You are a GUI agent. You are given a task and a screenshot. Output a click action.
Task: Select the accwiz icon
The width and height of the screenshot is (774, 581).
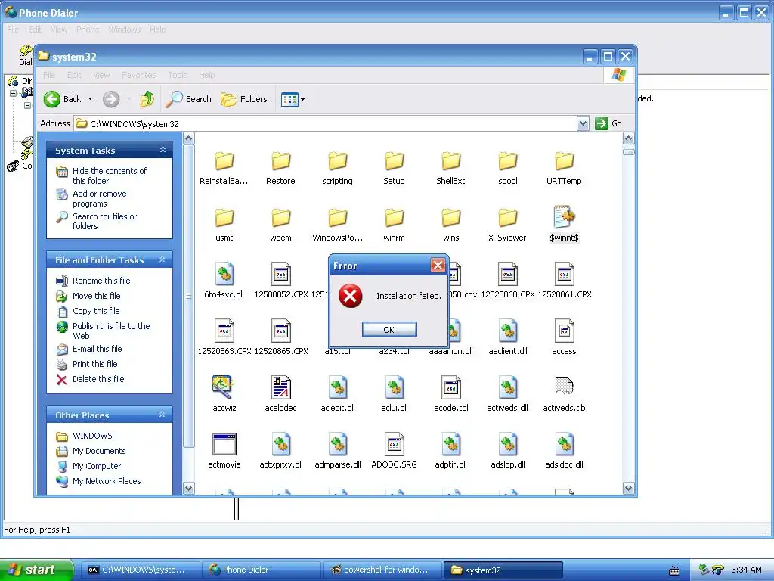coord(224,387)
